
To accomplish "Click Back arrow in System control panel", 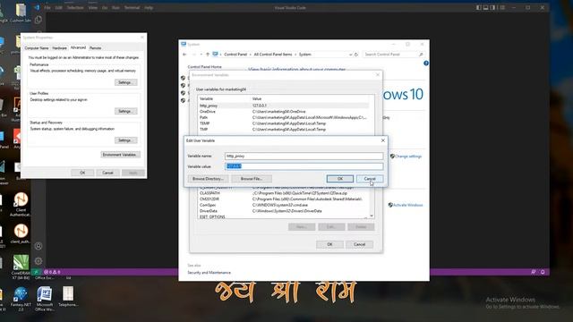I will click(x=184, y=55).
